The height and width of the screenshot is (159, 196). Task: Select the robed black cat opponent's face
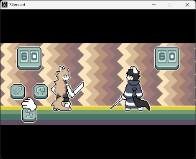point(130,77)
